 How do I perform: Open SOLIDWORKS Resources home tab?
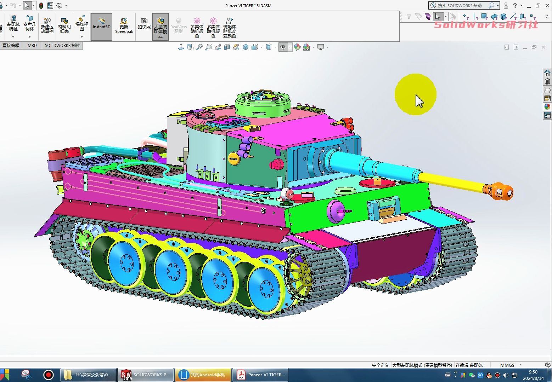[547, 73]
